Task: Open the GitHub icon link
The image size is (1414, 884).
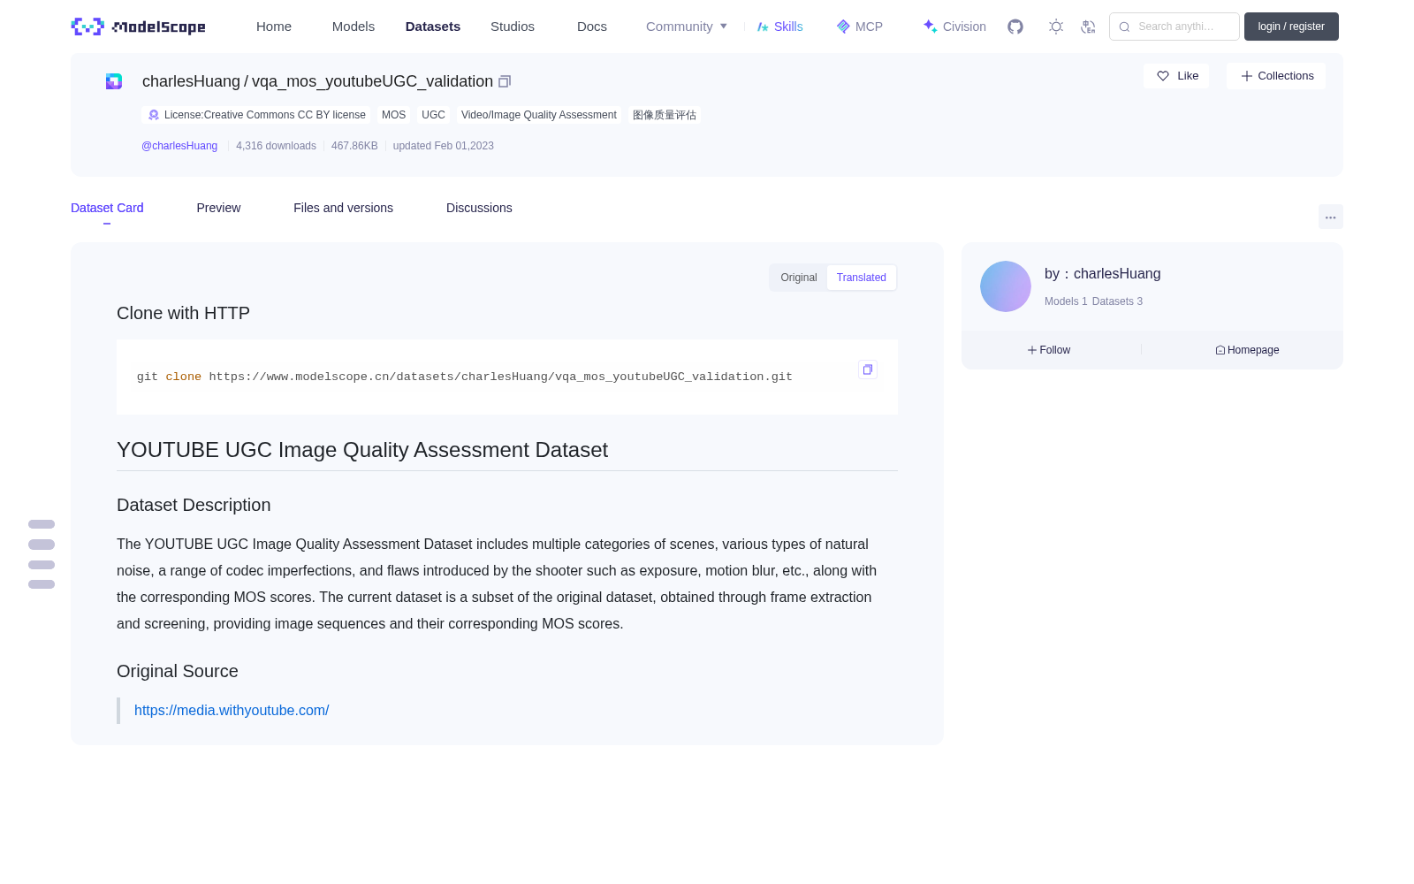Action: click(1015, 27)
